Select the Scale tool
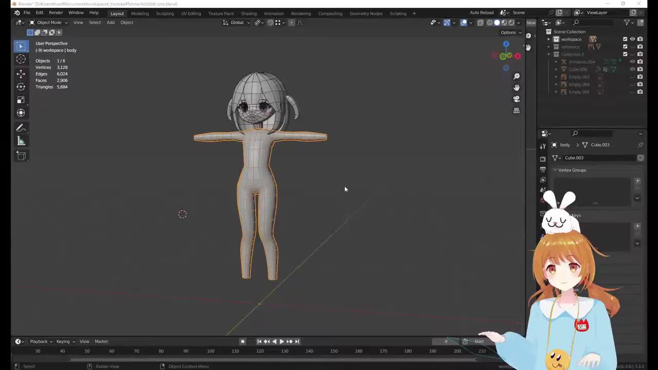Viewport: 658px width, 370px height. 21,100
